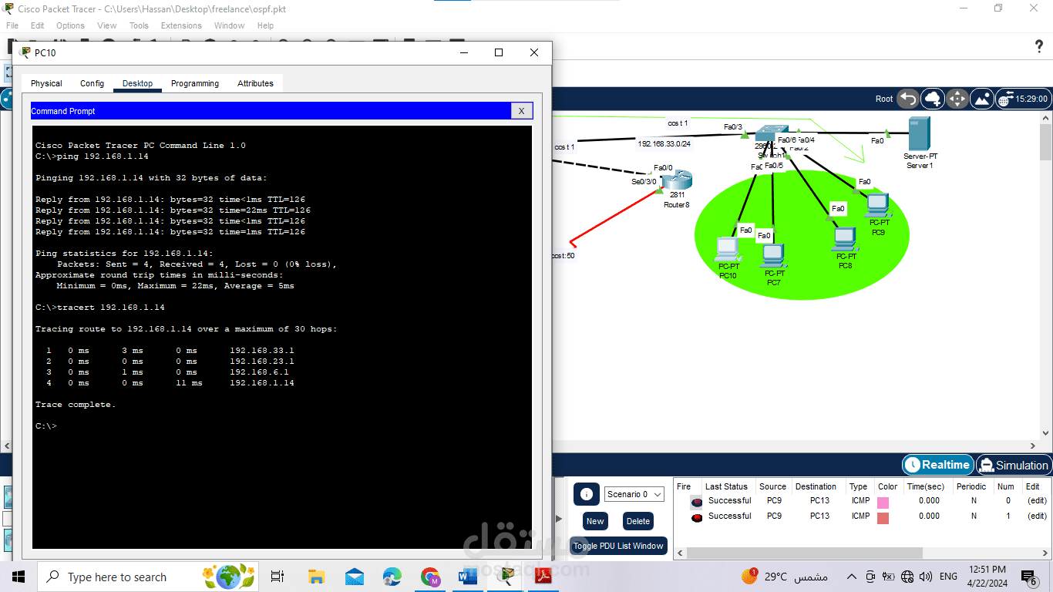Image resolution: width=1053 pixels, height=592 pixels.
Task: Open the View menu
Action: click(x=107, y=25)
